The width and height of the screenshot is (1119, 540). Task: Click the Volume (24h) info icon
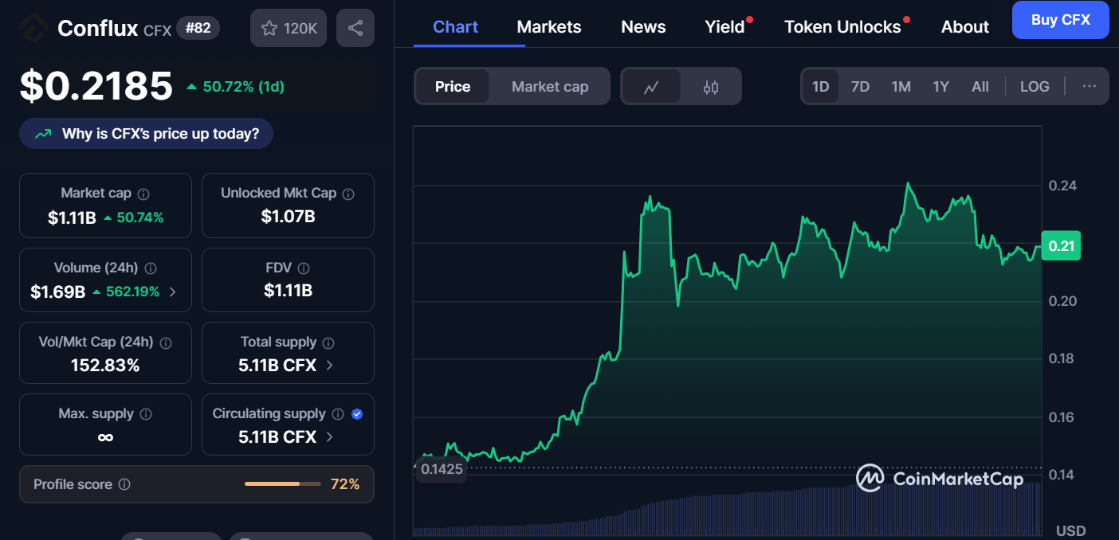tap(151, 268)
